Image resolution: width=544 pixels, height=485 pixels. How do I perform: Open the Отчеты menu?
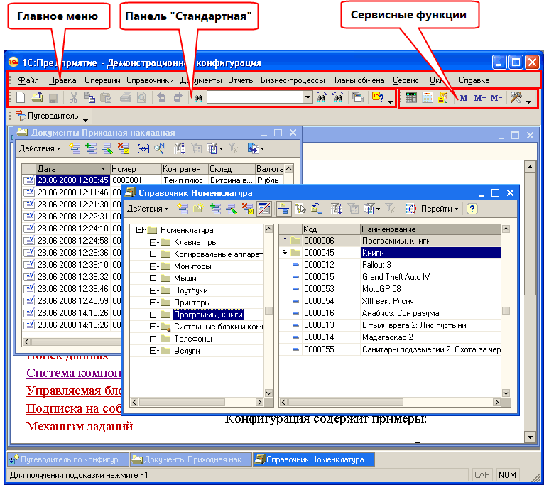(241, 80)
